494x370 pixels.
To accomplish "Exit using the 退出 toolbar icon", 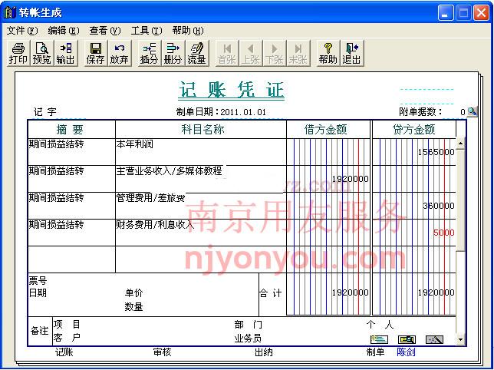I will [351, 53].
